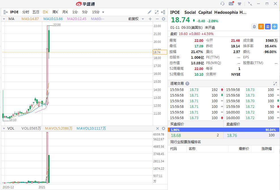The height and width of the screenshot is (190, 280).
Task: Collapse the right quote panel
Action: [x=163, y=12]
